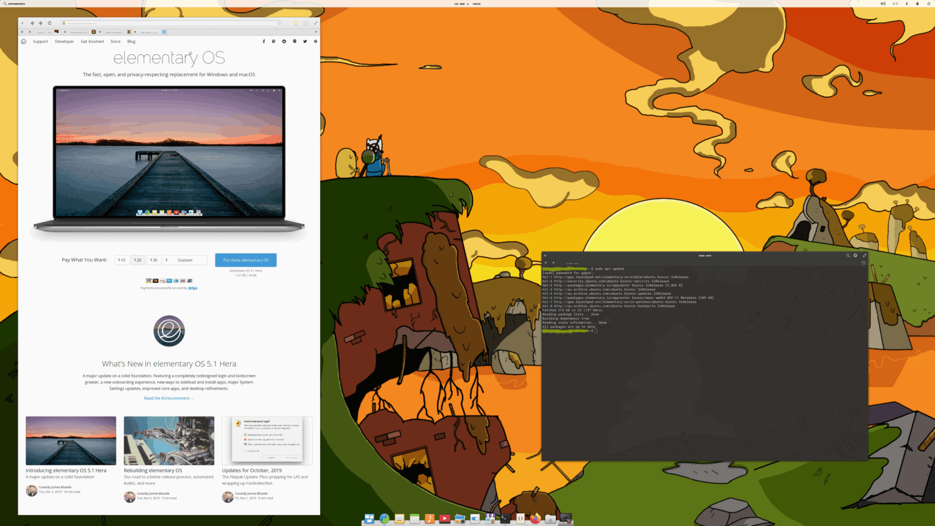Open Code editor from dock

pyautogui.click(x=520, y=519)
